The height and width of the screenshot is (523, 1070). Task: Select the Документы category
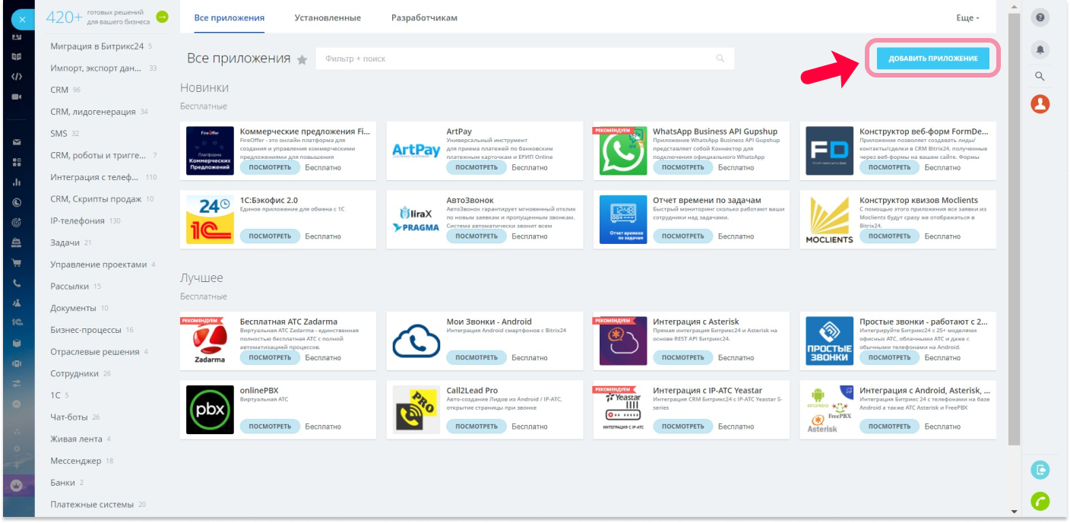click(x=73, y=308)
